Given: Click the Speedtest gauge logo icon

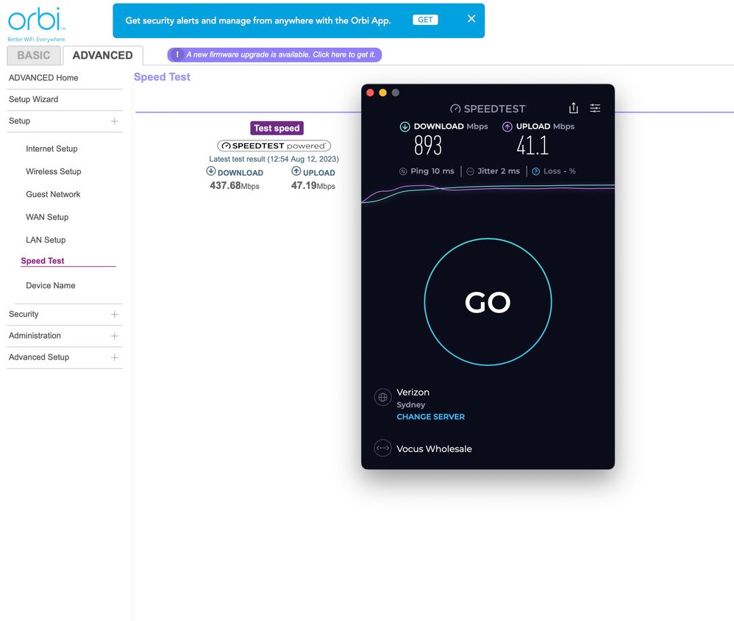Looking at the screenshot, I should pos(455,109).
